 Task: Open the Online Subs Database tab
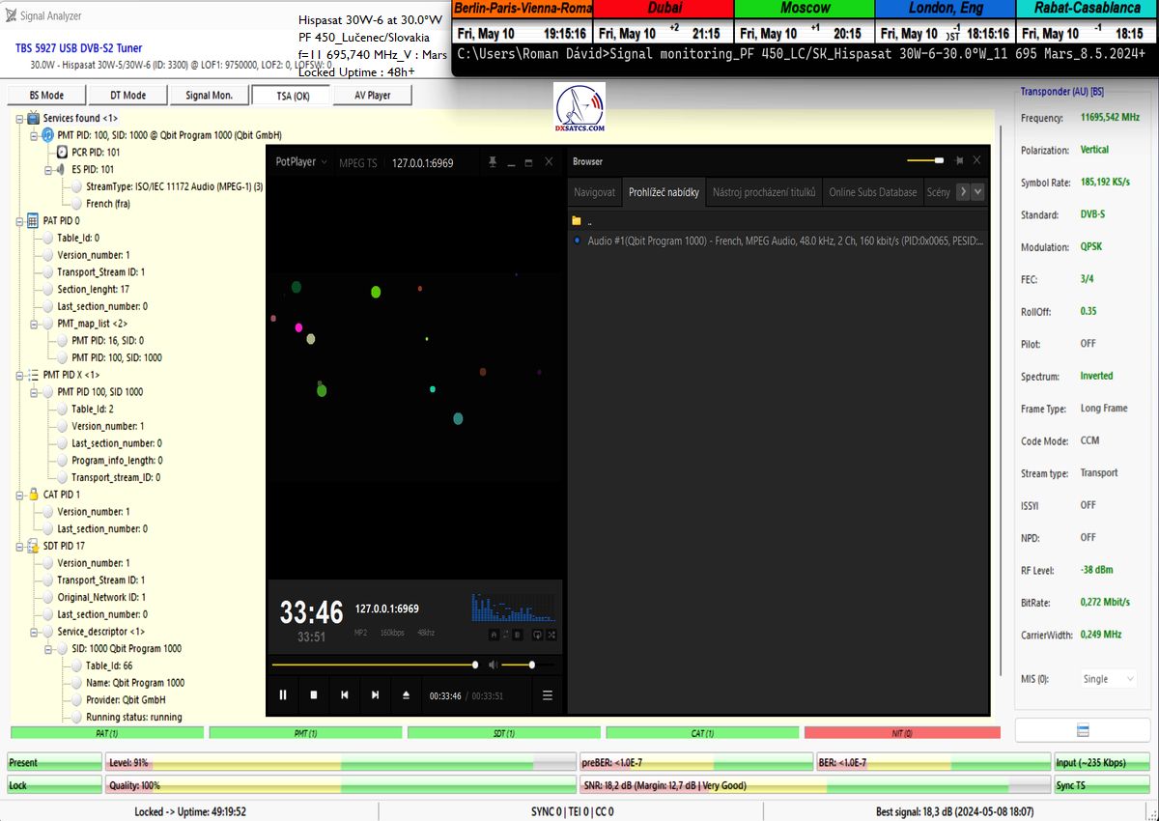[x=872, y=192]
